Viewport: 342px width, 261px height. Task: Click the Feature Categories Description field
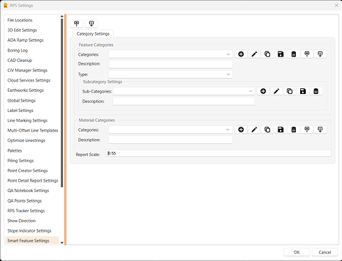pyautogui.click(x=170, y=64)
